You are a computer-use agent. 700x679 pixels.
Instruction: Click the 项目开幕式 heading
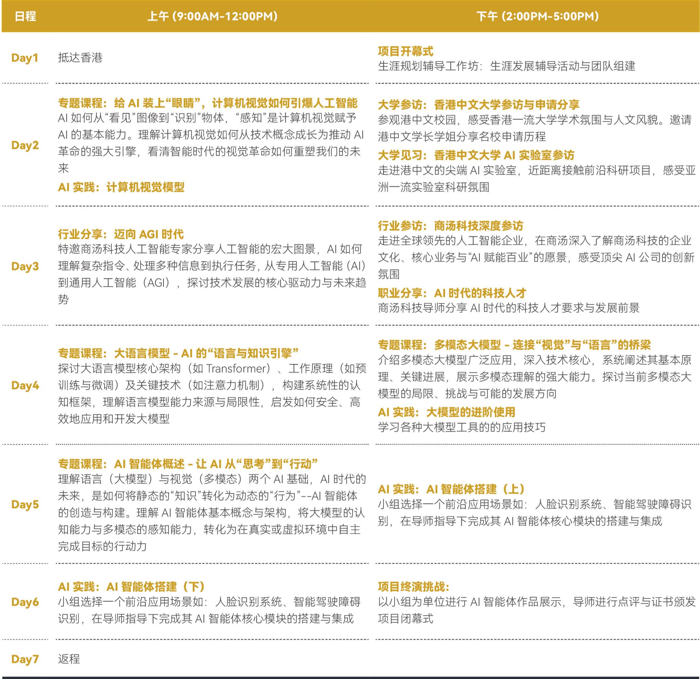coord(405,51)
